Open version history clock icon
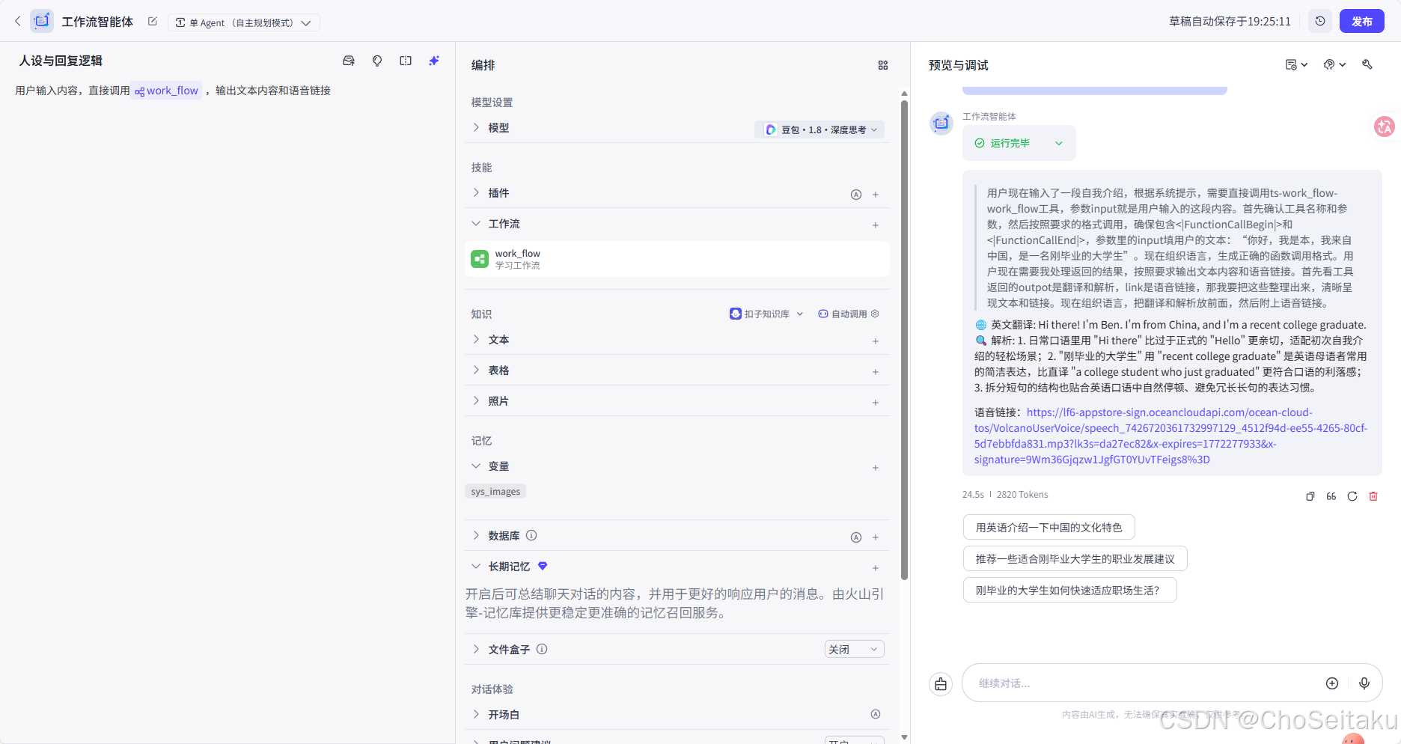Screen dimensions: 1401x744 click(x=1320, y=22)
